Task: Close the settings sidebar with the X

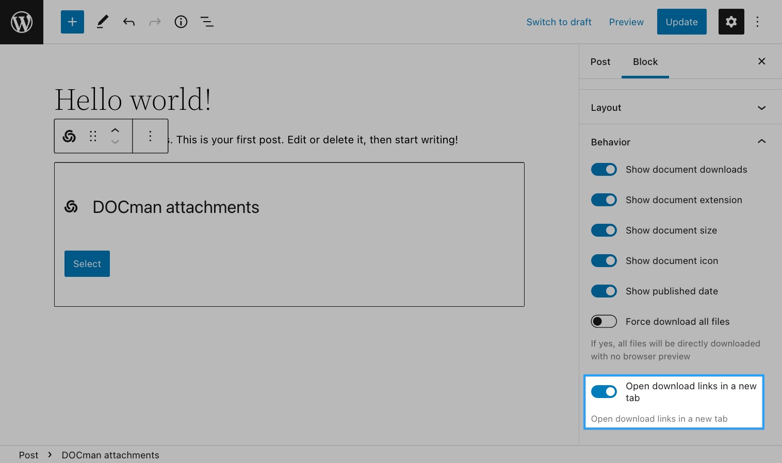Action: (761, 61)
